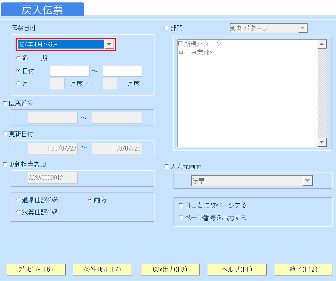Open the H27年4月～3月 period dropdown
The height and width of the screenshot is (281, 336).
109,44
